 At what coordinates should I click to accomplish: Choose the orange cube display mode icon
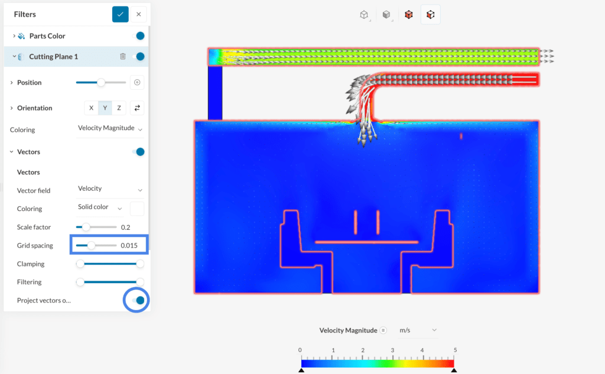tap(408, 15)
